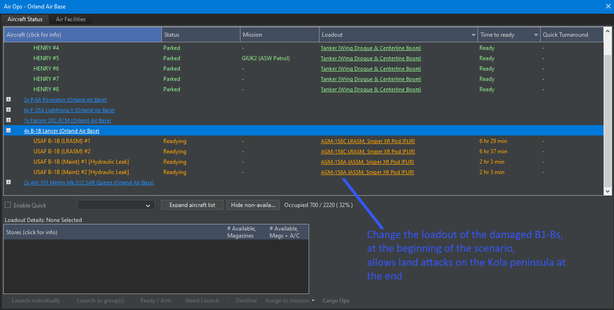Expand the 1x Falcon 20C-ECM group
The width and height of the screenshot is (614, 310).
[x=8, y=120]
